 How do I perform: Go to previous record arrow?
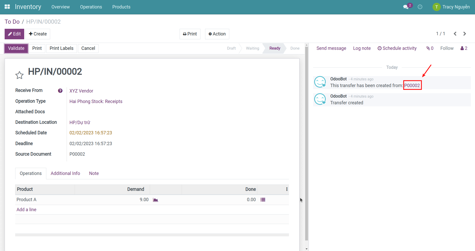click(455, 34)
